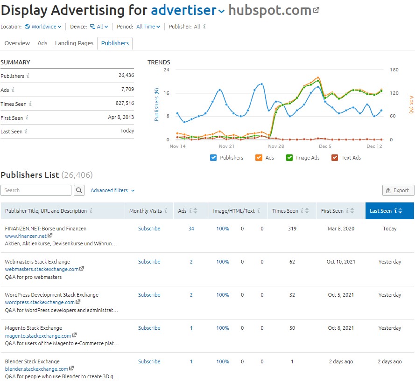Click Apr 8, 2013 First Seen value
This screenshot has height=382, width=415.
[121, 117]
